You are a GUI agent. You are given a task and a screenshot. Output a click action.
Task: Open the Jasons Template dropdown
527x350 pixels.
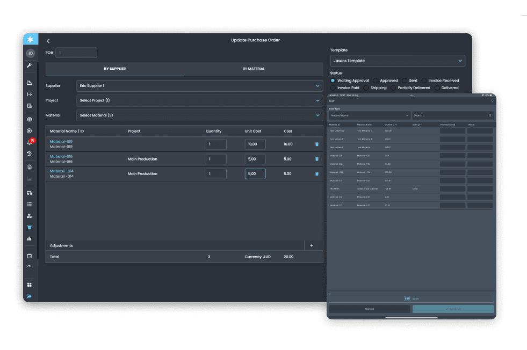[398, 60]
